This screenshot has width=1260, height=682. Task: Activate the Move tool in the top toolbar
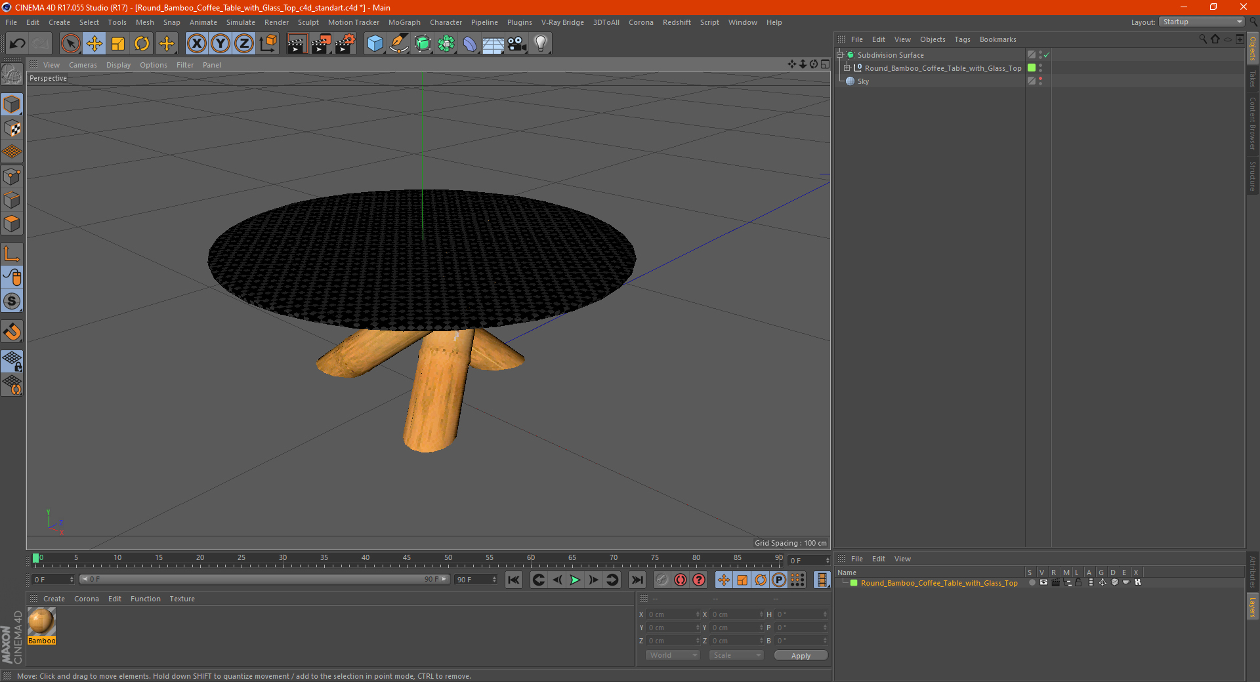pyautogui.click(x=94, y=44)
